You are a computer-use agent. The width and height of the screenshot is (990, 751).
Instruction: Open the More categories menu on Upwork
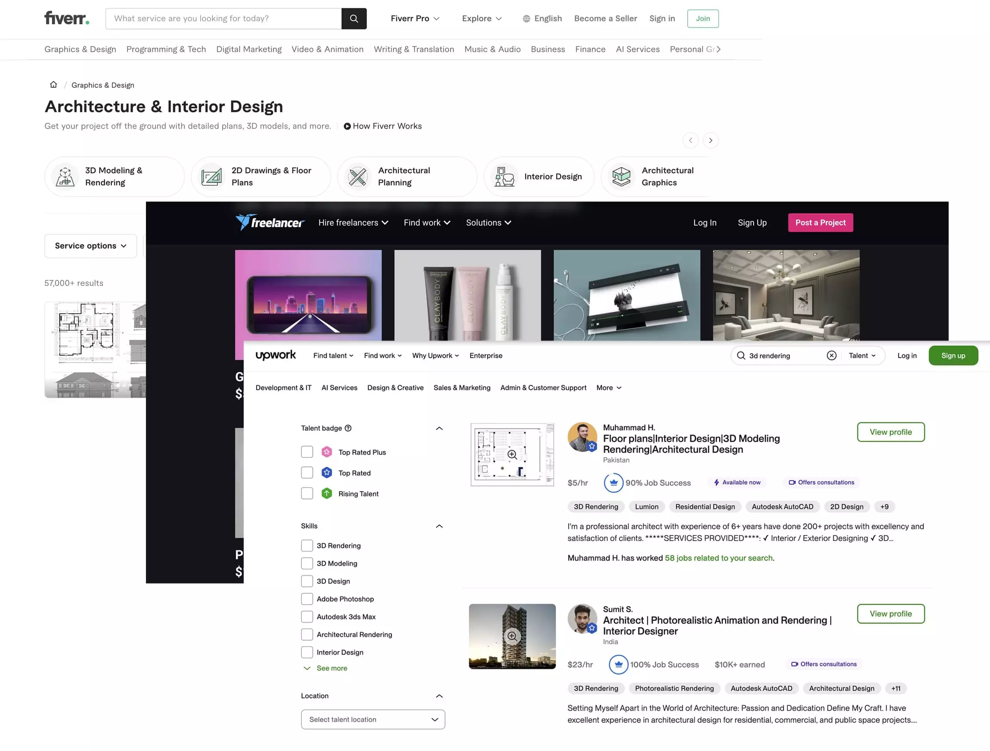pyautogui.click(x=609, y=388)
